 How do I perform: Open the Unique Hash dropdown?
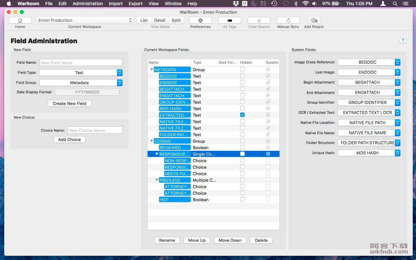point(369,153)
